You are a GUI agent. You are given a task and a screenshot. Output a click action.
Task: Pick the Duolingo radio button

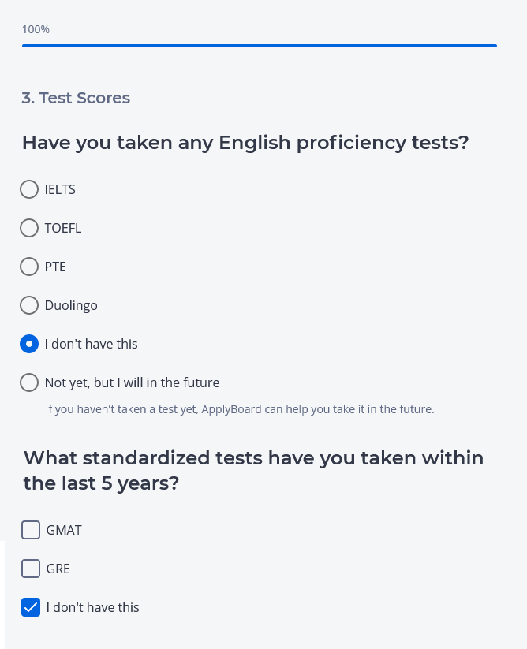29,305
